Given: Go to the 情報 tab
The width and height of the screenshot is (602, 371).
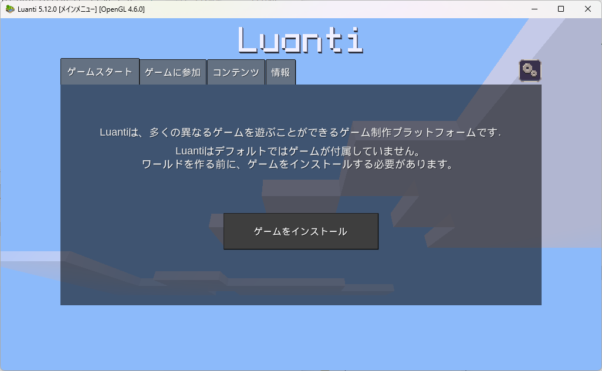Looking at the screenshot, I should (280, 72).
